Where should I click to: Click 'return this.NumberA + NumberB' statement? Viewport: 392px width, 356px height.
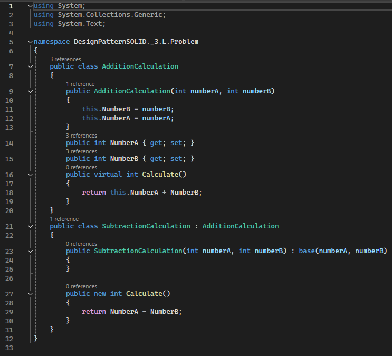click(x=142, y=193)
